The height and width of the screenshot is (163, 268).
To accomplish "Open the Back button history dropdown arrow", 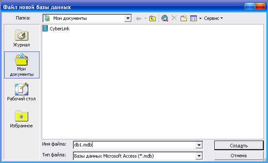I will point(145,18).
